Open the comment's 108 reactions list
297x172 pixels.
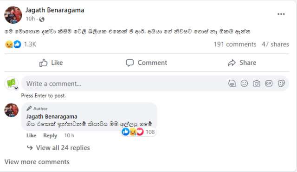[138, 132]
